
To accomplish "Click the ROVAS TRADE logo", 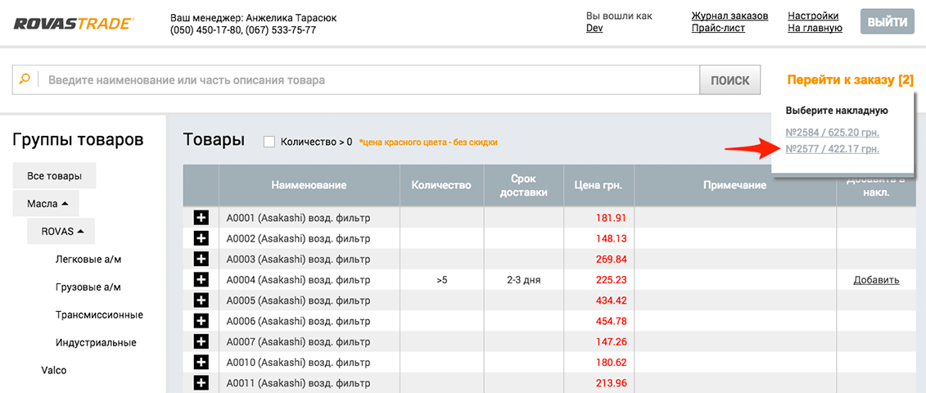I will [75, 24].
